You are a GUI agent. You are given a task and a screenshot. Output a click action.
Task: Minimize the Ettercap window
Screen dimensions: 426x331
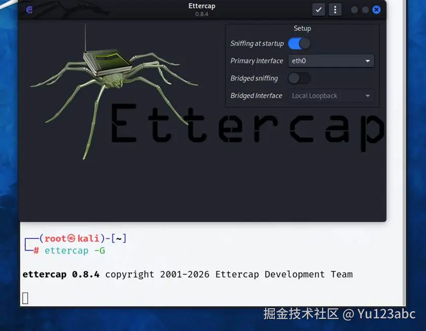coord(354,10)
